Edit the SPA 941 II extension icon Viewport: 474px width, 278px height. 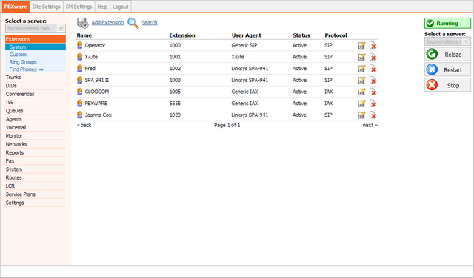(x=361, y=81)
